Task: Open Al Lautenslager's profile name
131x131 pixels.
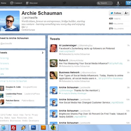Action: pos(68,45)
